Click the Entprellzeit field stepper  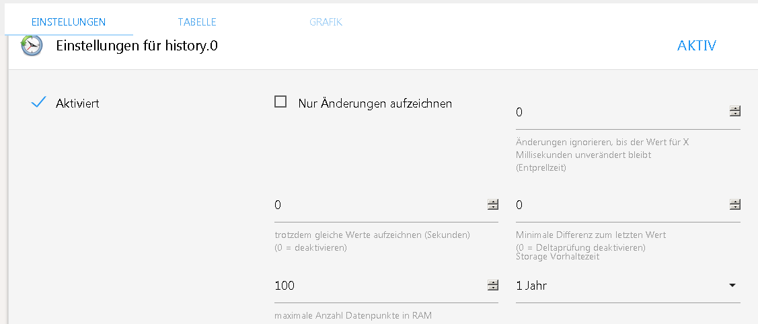click(734, 112)
